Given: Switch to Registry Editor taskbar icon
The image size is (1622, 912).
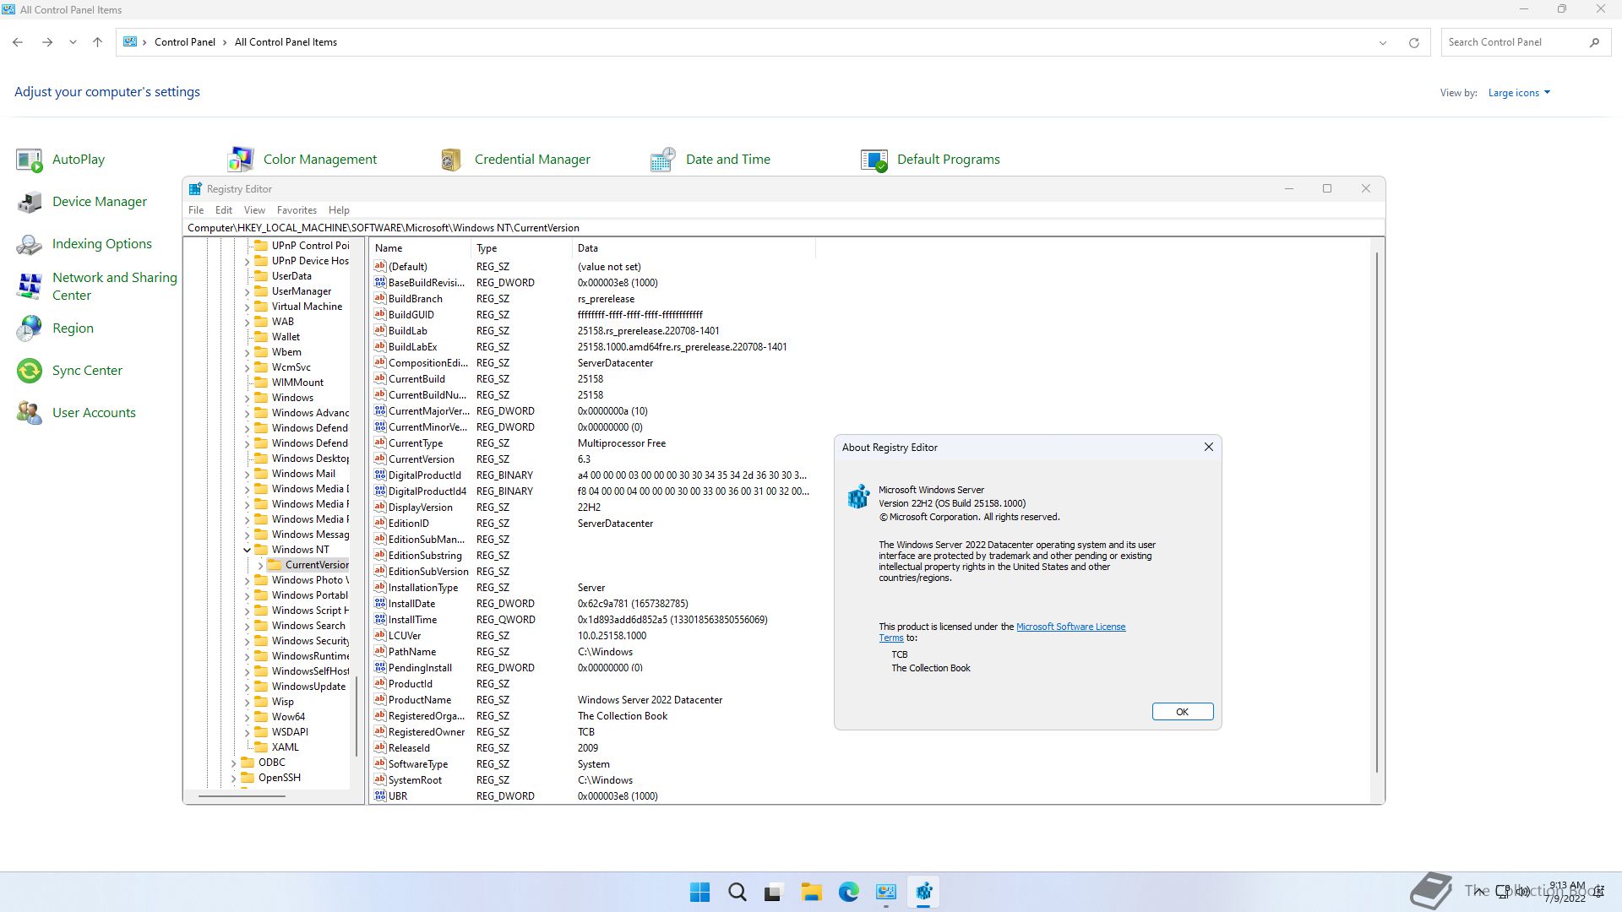Looking at the screenshot, I should pos(923,892).
